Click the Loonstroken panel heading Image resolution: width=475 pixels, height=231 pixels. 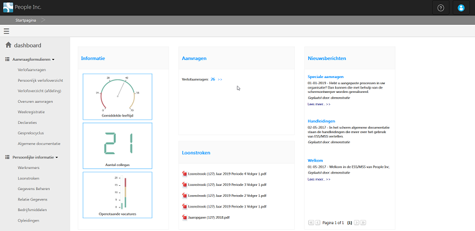click(x=196, y=152)
